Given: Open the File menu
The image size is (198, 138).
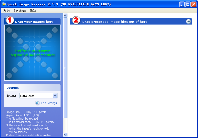Looking at the screenshot, I should (x=7, y=10).
